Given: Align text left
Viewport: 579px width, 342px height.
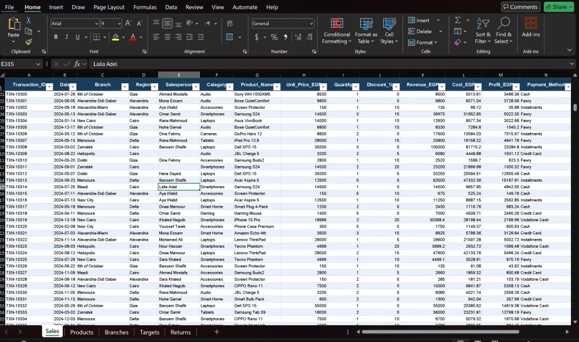Looking at the screenshot, I should coord(156,37).
